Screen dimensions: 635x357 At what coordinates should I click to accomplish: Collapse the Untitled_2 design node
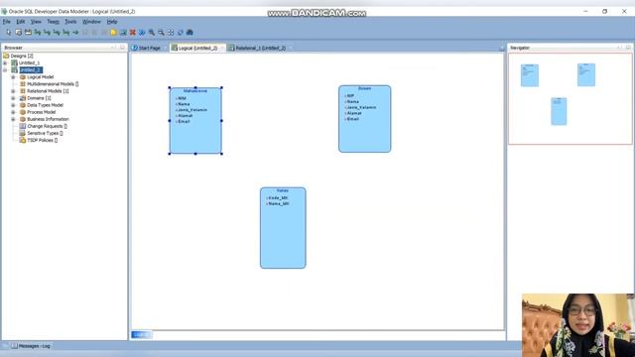5,70
